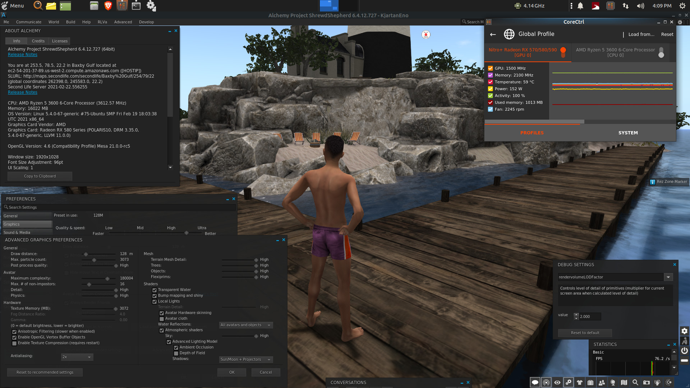Enable Depth of Field checkbox
The height and width of the screenshot is (388, 690).
[176, 353]
